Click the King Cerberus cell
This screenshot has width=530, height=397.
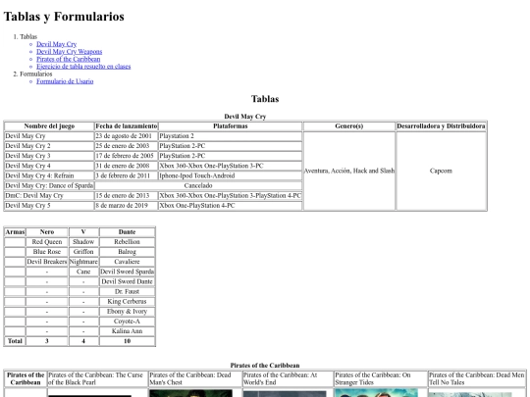pos(127,302)
